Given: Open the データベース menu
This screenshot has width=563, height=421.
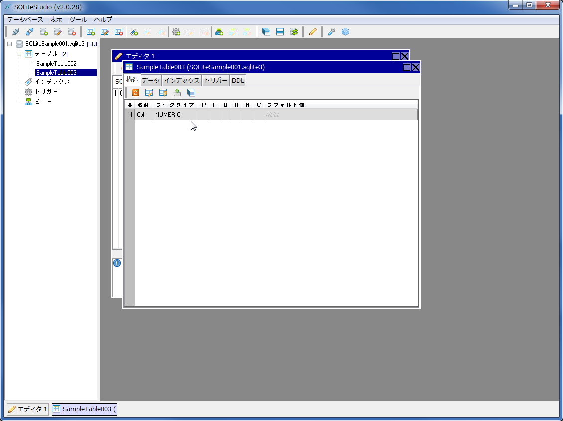Looking at the screenshot, I should [25, 20].
